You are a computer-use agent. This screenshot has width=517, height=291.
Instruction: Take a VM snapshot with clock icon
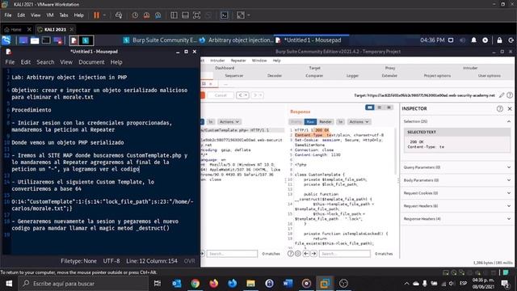point(135,15)
